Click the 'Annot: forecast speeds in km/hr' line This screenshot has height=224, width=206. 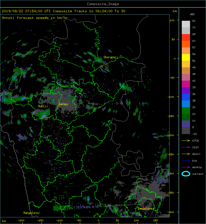pos(35,18)
